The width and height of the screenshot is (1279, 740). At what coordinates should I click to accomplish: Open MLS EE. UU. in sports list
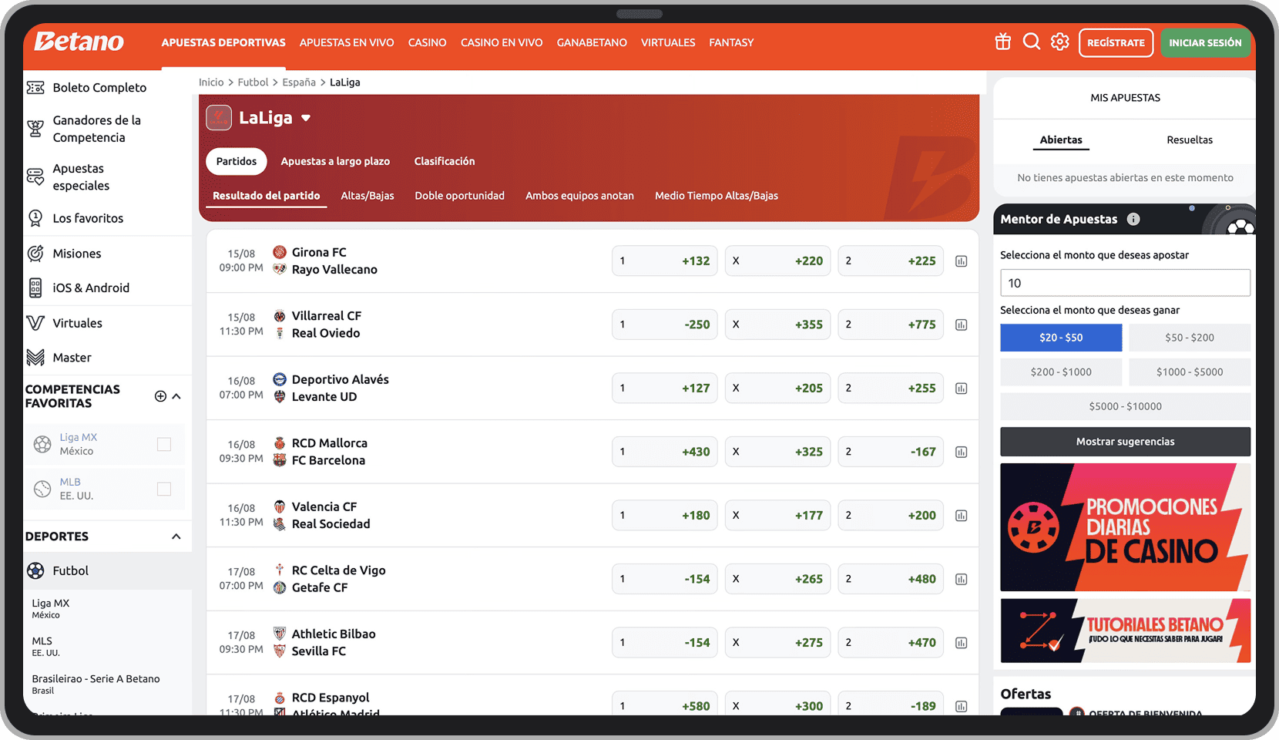46,646
